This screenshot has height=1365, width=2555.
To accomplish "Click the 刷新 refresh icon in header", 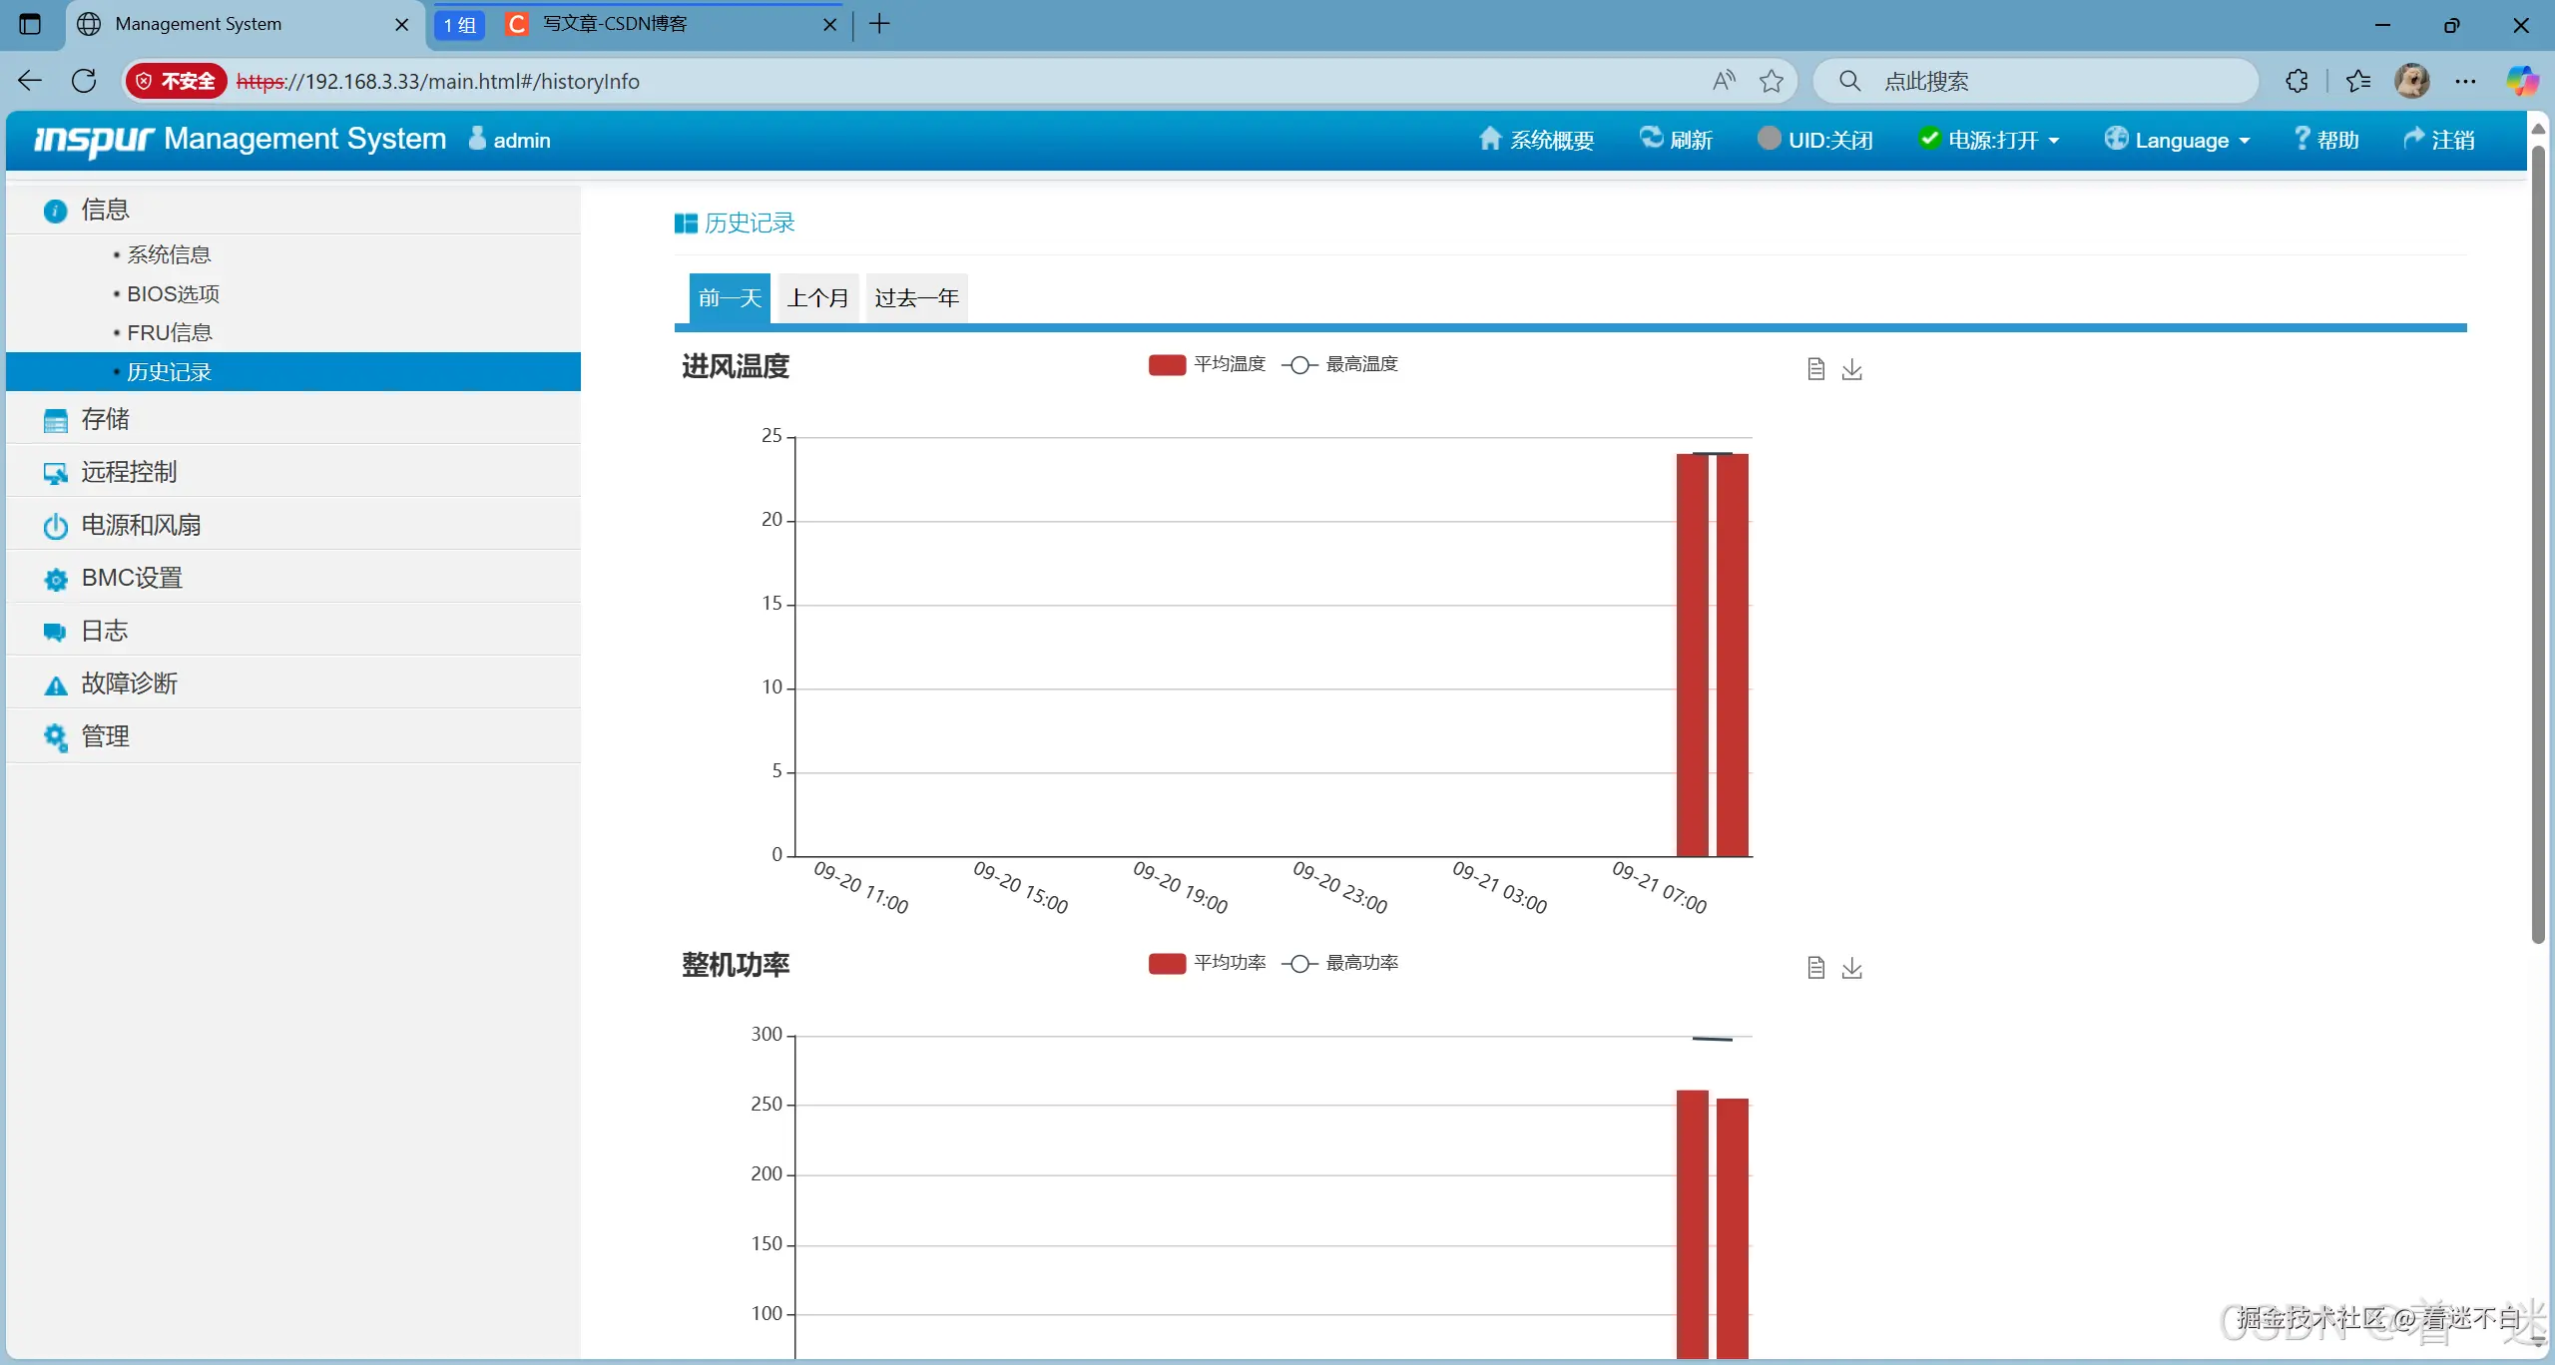I will pos(1651,139).
